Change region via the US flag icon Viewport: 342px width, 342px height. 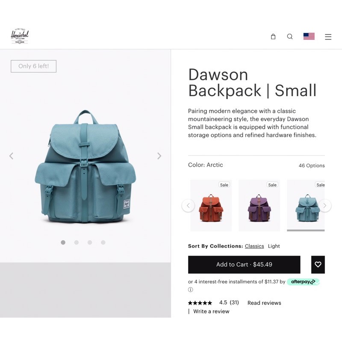point(309,36)
